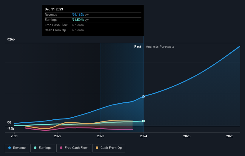
Task: Click the 2024 x-axis label
Action: pyautogui.click(x=144, y=136)
